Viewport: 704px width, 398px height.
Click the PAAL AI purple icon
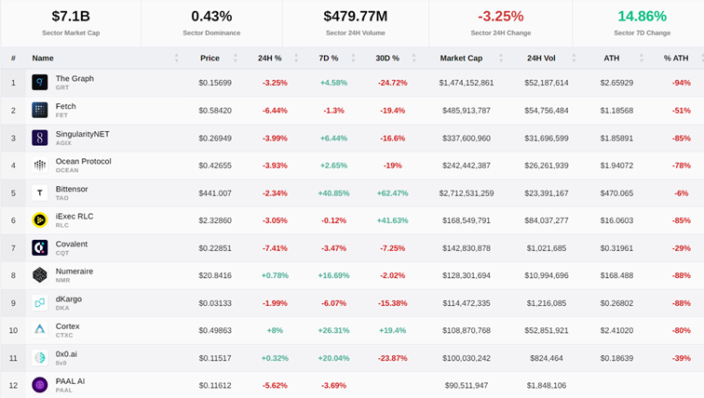click(40, 385)
